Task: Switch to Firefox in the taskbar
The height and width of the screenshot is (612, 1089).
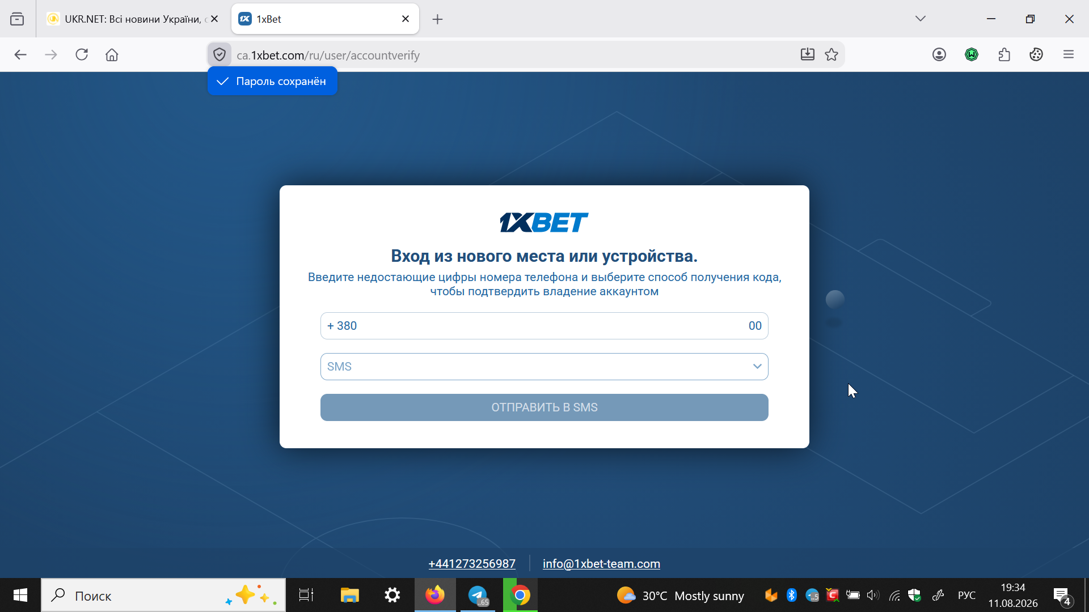Action: point(435,595)
